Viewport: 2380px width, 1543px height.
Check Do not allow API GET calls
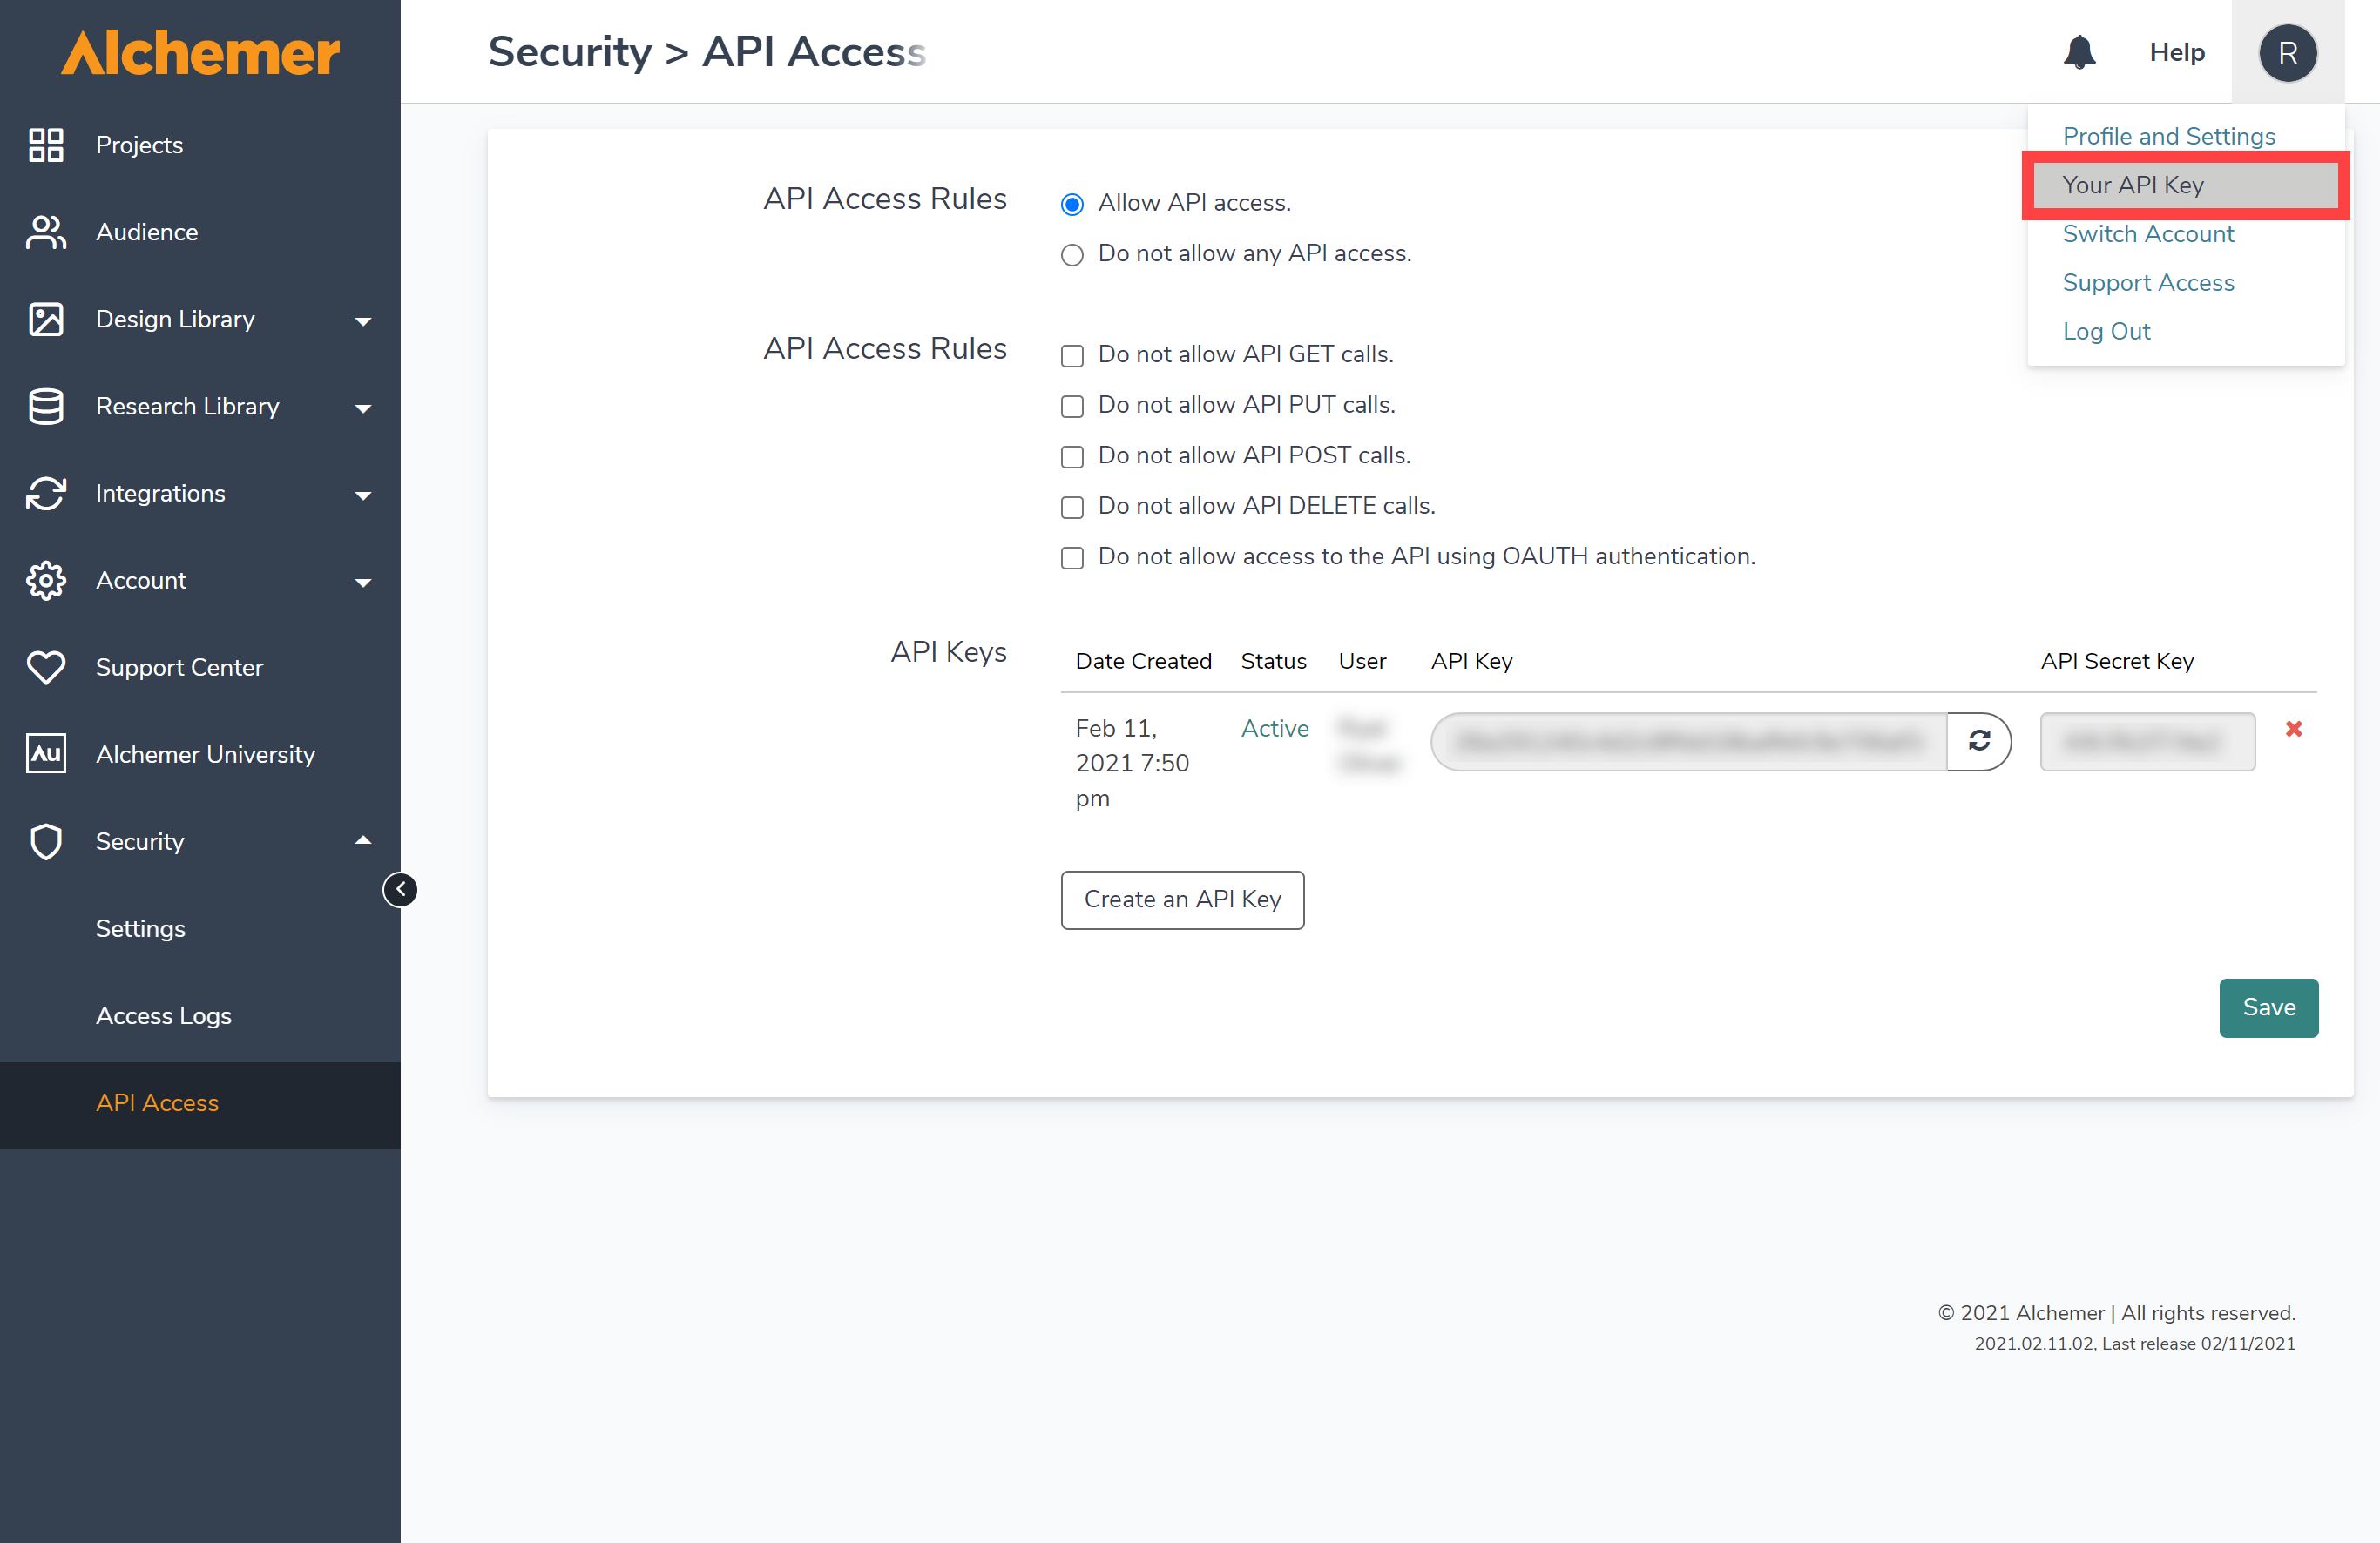coord(1072,354)
